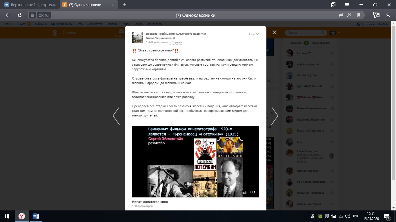Show the 4 new events

[x=310, y=43]
